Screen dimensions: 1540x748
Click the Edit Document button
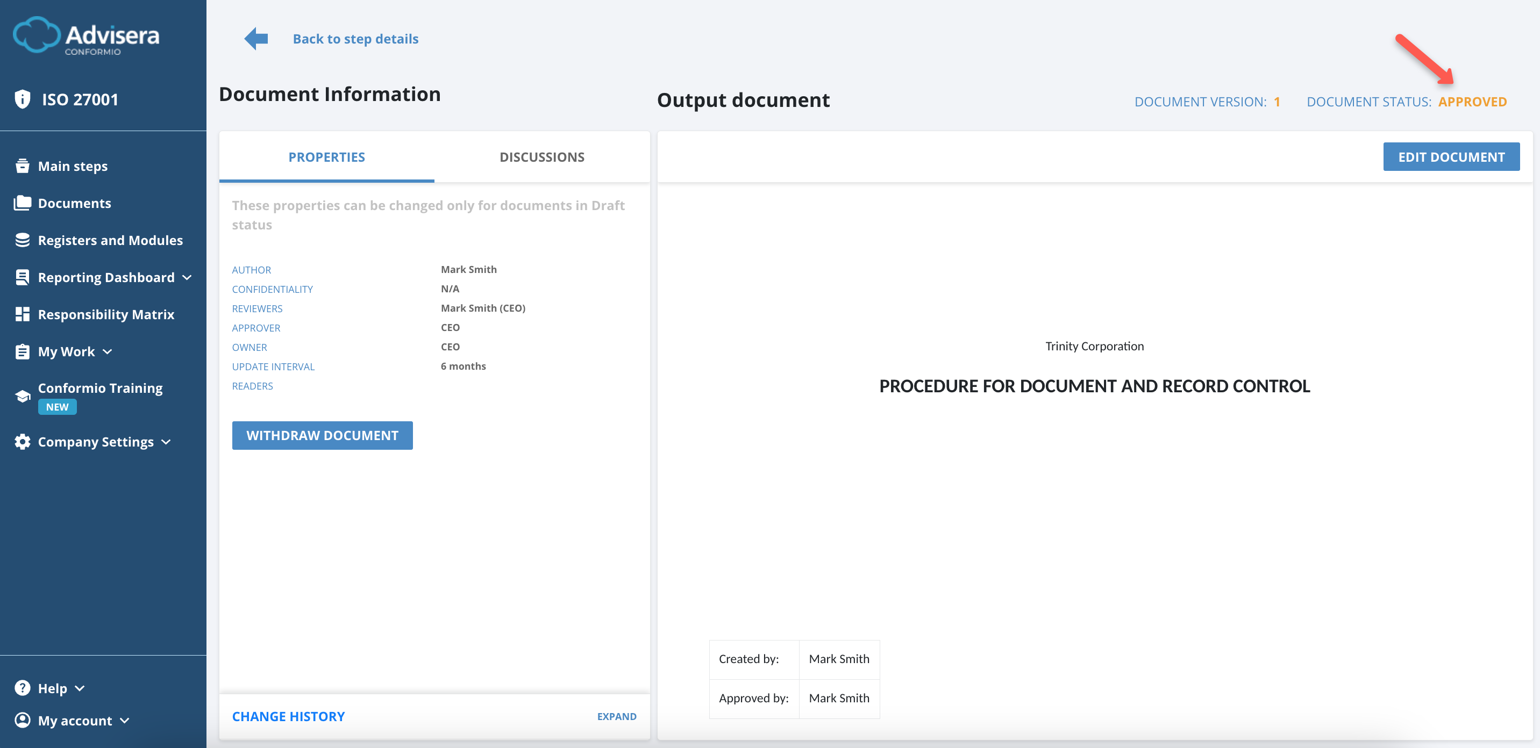1451,156
